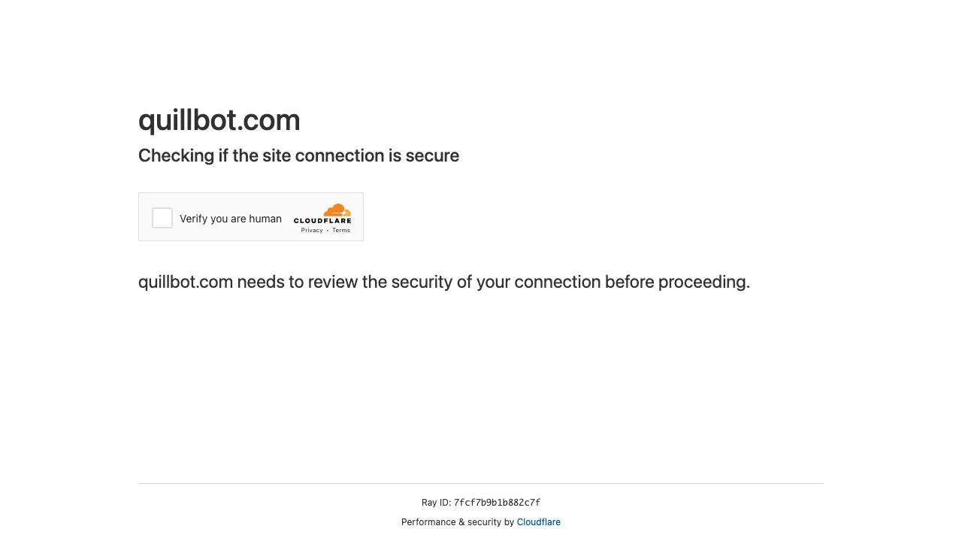The width and height of the screenshot is (962, 541).
Task: Click the "Verify you are human" label text
Action: tap(230, 219)
